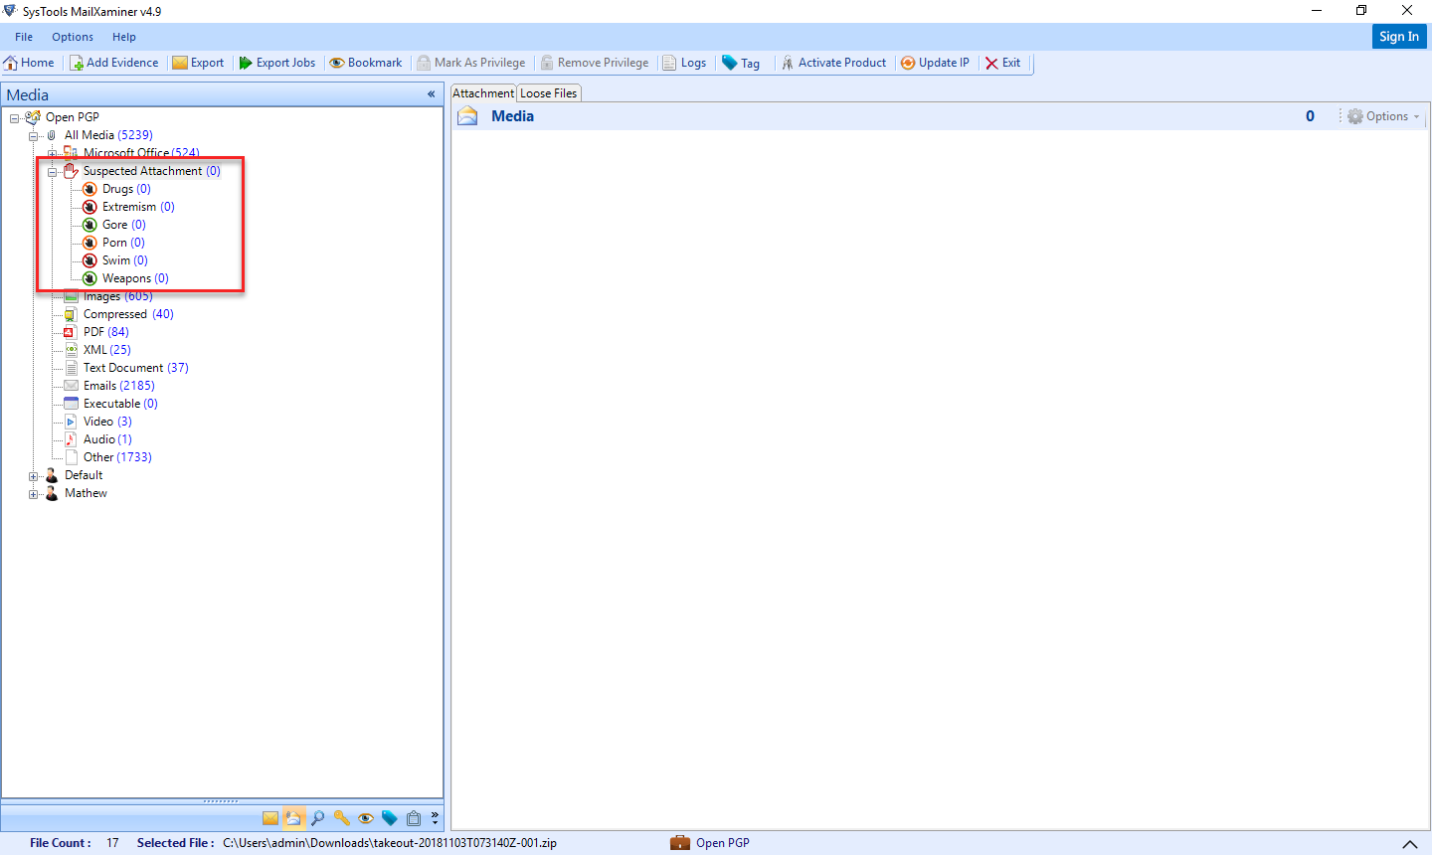Select the Weapons (0) category
The height and width of the screenshot is (855, 1432).
135,278
